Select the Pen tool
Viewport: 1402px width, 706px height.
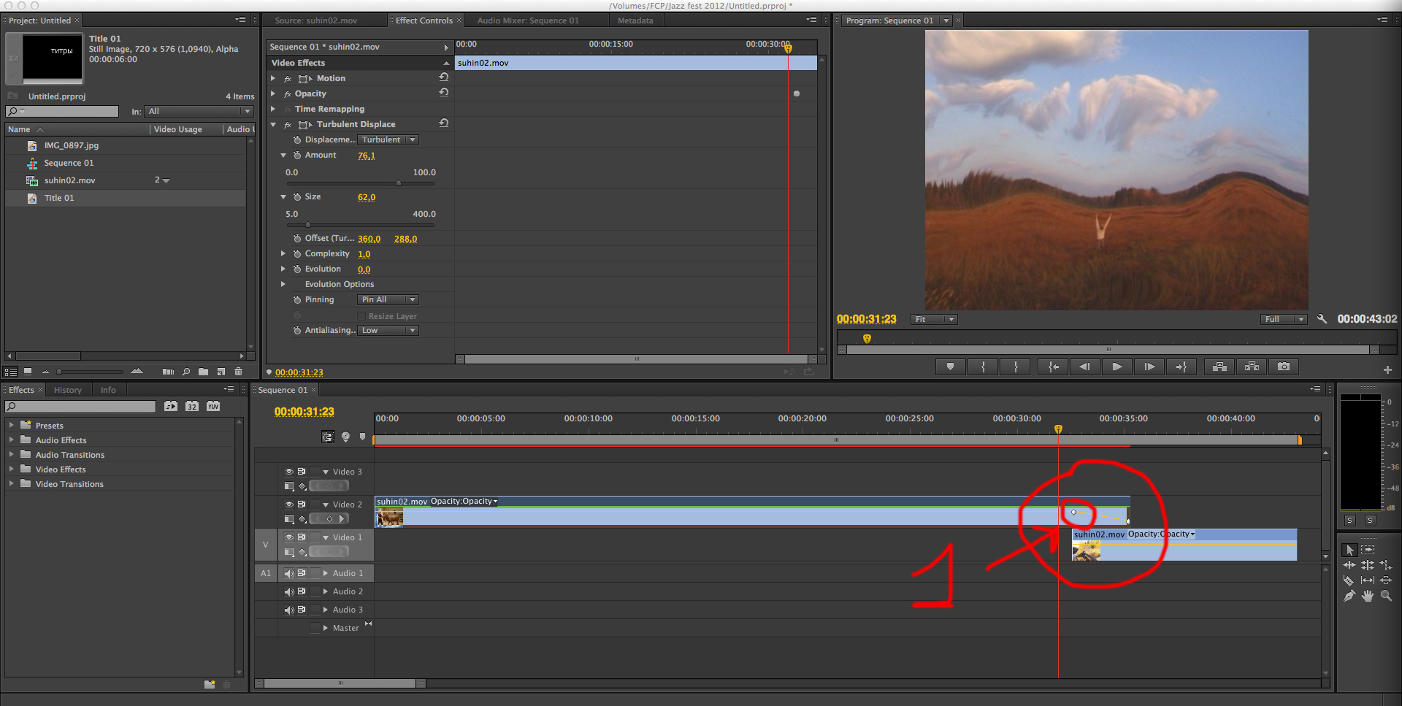point(1349,596)
